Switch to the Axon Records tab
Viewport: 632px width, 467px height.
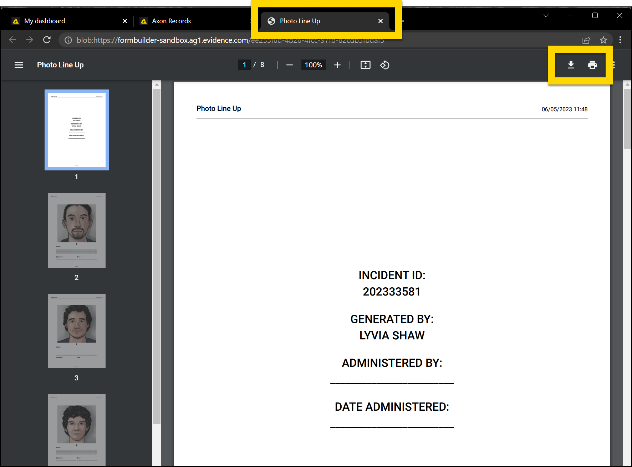tap(171, 21)
